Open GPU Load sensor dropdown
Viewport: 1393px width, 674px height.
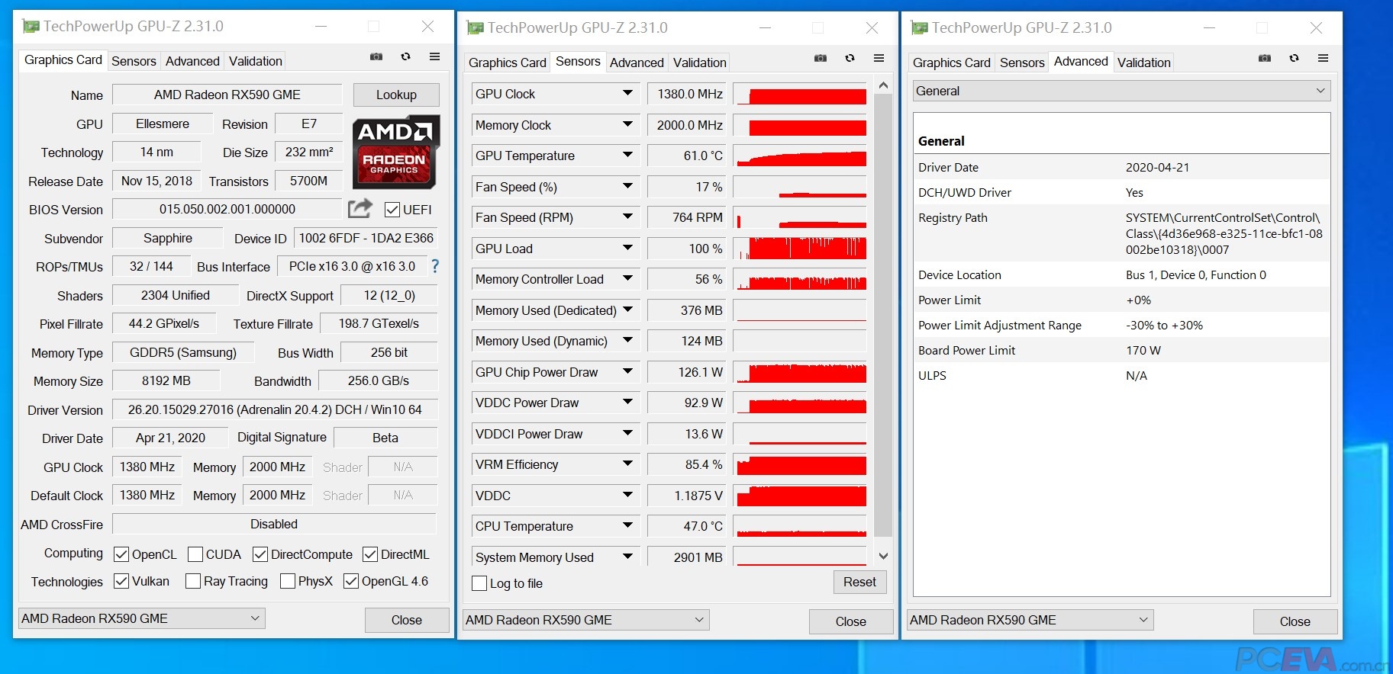[x=627, y=249]
